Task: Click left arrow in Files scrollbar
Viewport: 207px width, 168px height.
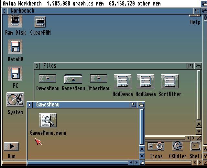Action: pyautogui.click(x=188, y=138)
